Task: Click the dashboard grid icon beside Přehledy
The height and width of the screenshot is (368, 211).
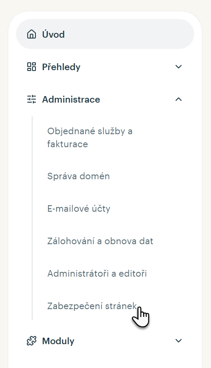Action: pos(32,67)
